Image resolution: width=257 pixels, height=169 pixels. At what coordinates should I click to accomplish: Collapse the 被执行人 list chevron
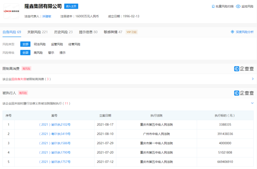click(x=252, y=103)
